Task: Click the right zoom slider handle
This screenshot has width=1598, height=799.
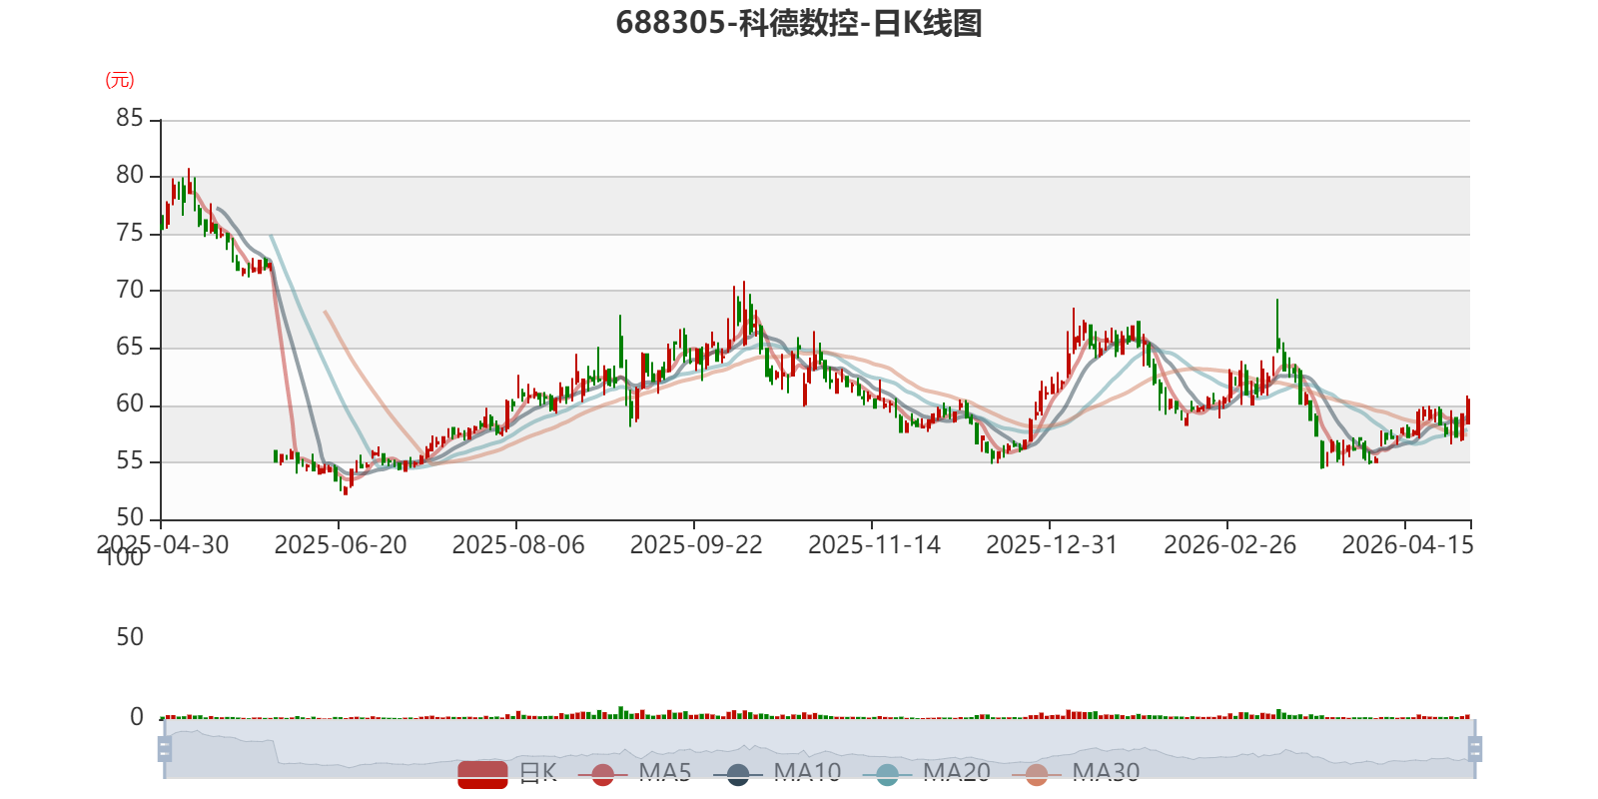Action: (1475, 749)
